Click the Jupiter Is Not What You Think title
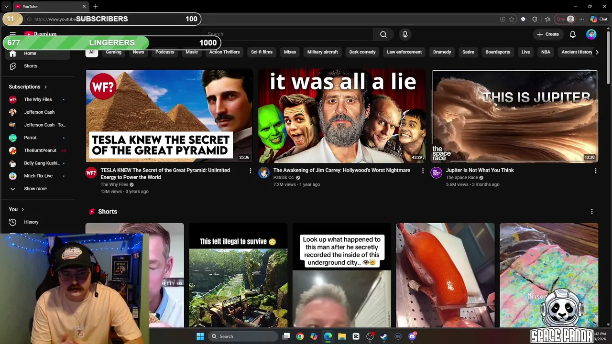Image resolution: width=612 pixels, height=344 pixels. coord(480,171)
